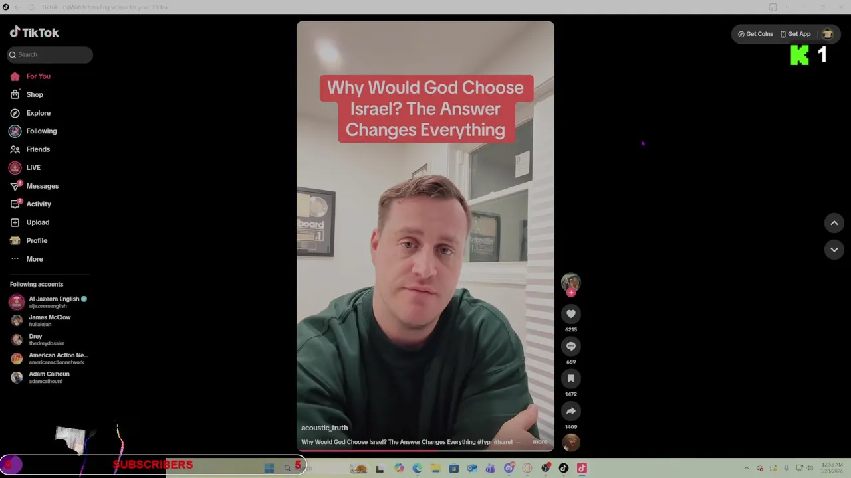
Task: Open Outlook from the taskbar
Action: tap(472, 468)
